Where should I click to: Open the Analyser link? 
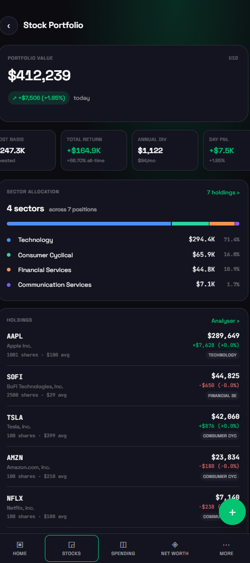[225, 321]
